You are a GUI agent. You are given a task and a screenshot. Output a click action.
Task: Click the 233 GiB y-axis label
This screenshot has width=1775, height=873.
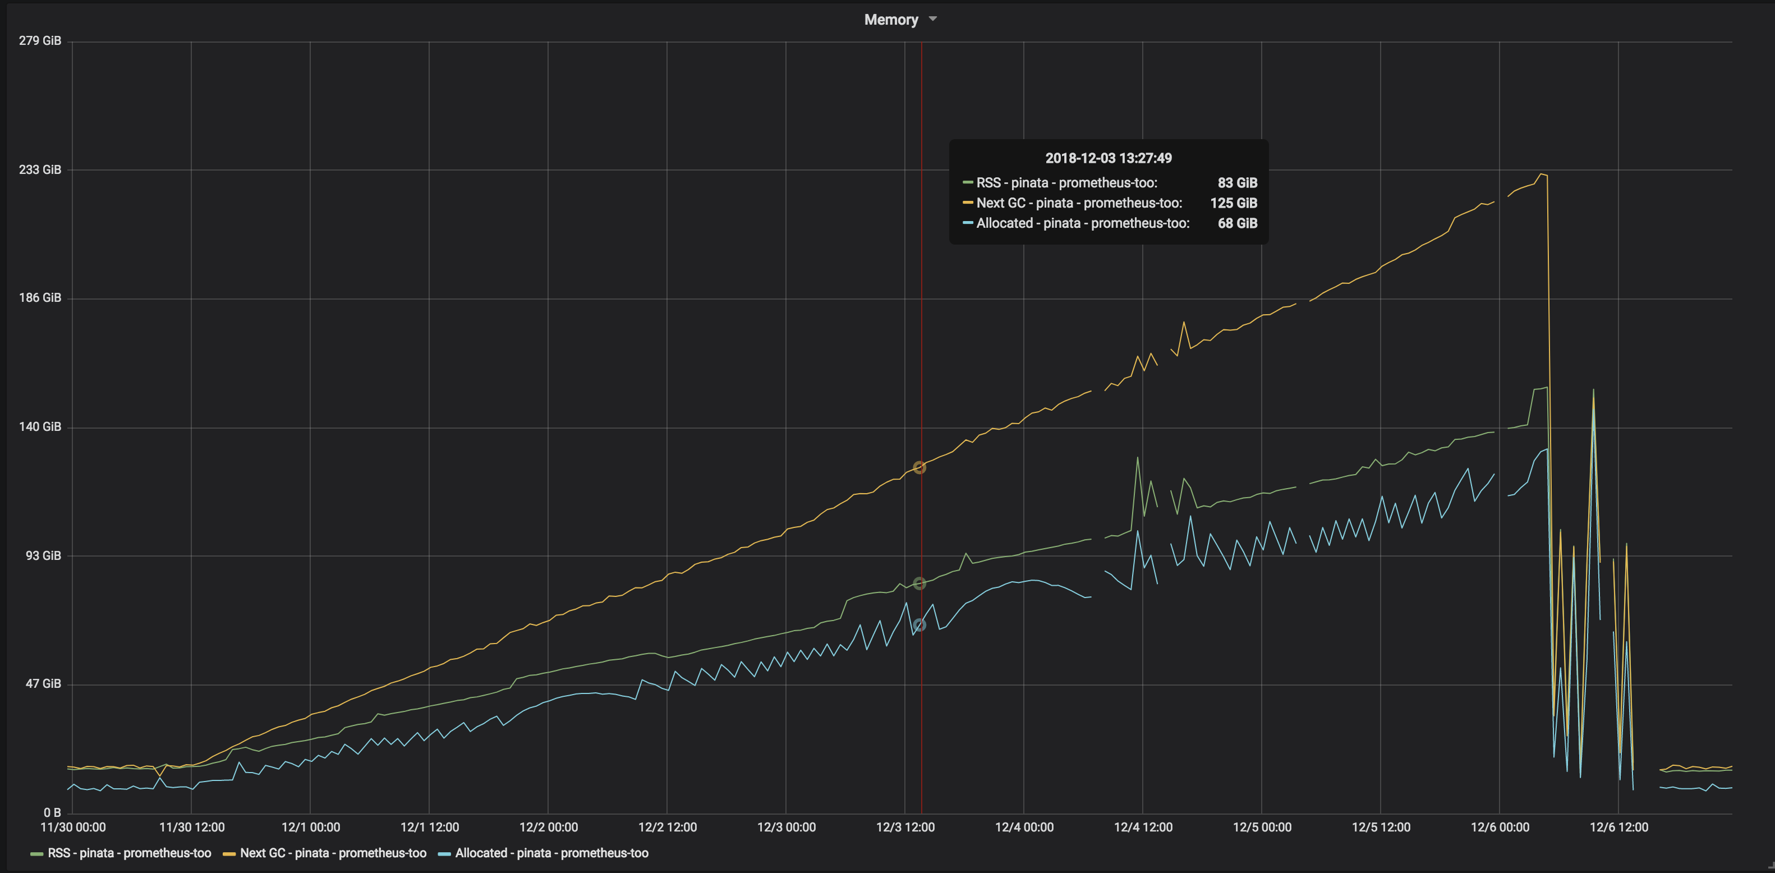(40, 169)
